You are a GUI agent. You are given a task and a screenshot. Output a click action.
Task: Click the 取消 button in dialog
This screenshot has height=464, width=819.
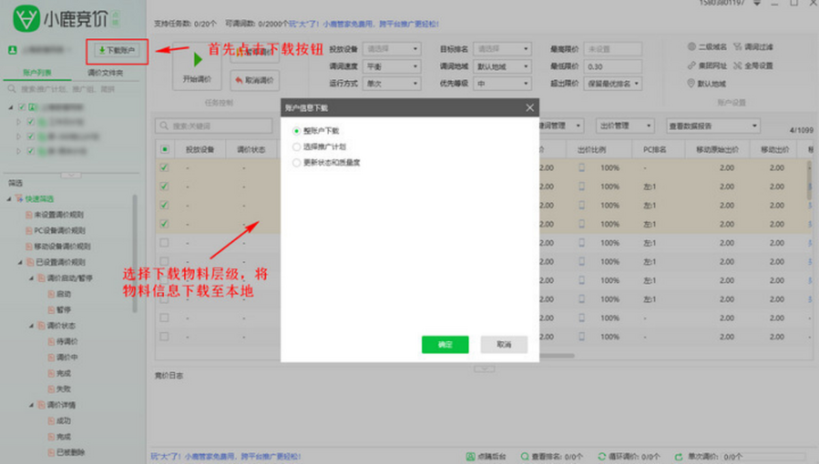[504, 345]
